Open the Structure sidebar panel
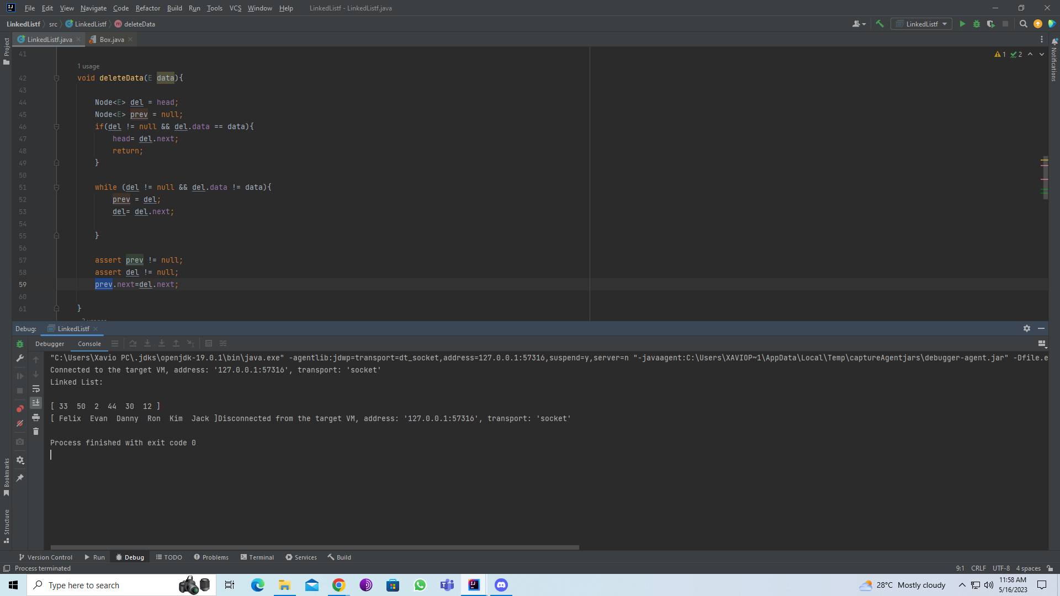 6,526
